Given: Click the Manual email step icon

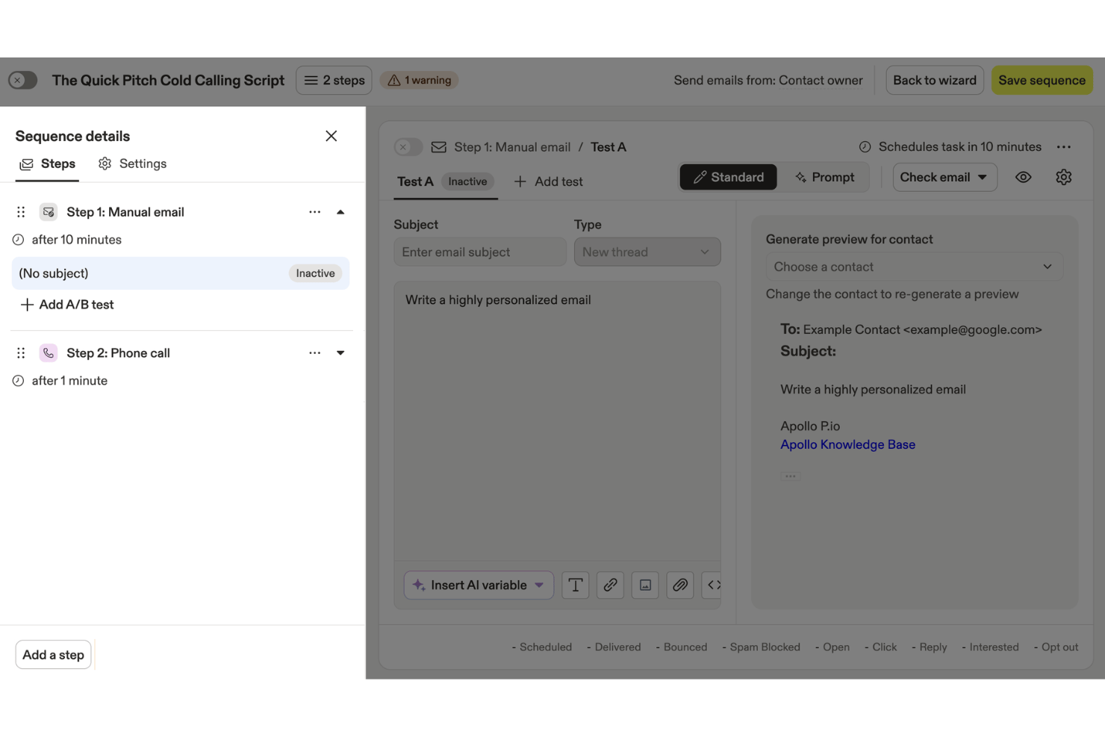Looking at the screenshot, I should pyautogui.click(x=49, y=212).
